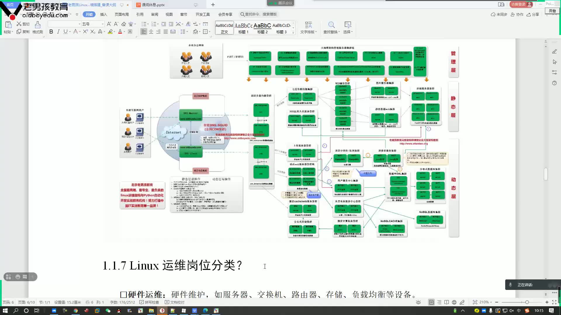The height and width of the screenshot is (315, 561).
Task: Open 文字排版 text layout tool
Action: (309, 28)
